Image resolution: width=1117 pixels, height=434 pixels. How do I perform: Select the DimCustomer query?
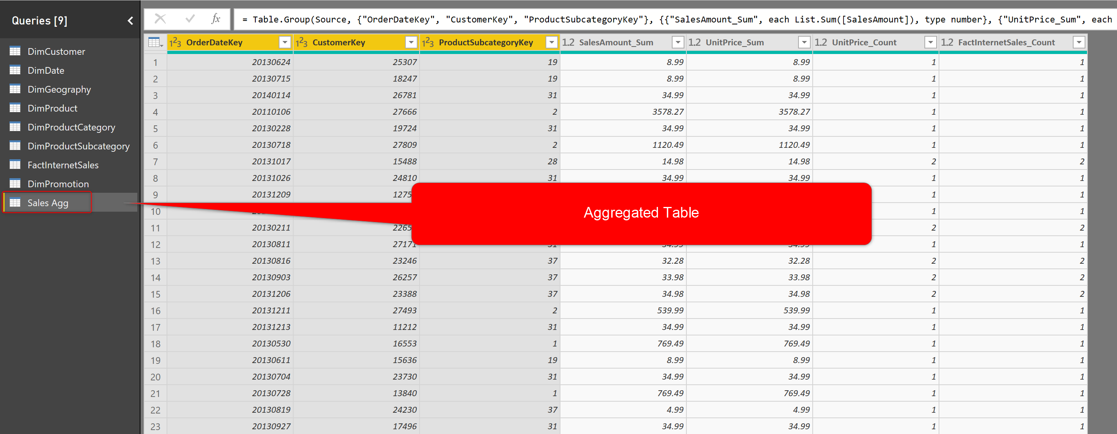click(x=56, y=52)
